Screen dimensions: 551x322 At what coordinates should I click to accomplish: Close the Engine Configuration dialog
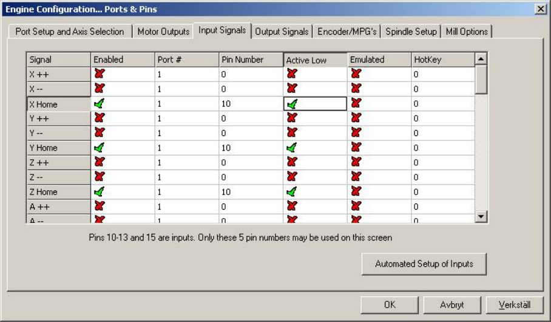tap(541, 9)
